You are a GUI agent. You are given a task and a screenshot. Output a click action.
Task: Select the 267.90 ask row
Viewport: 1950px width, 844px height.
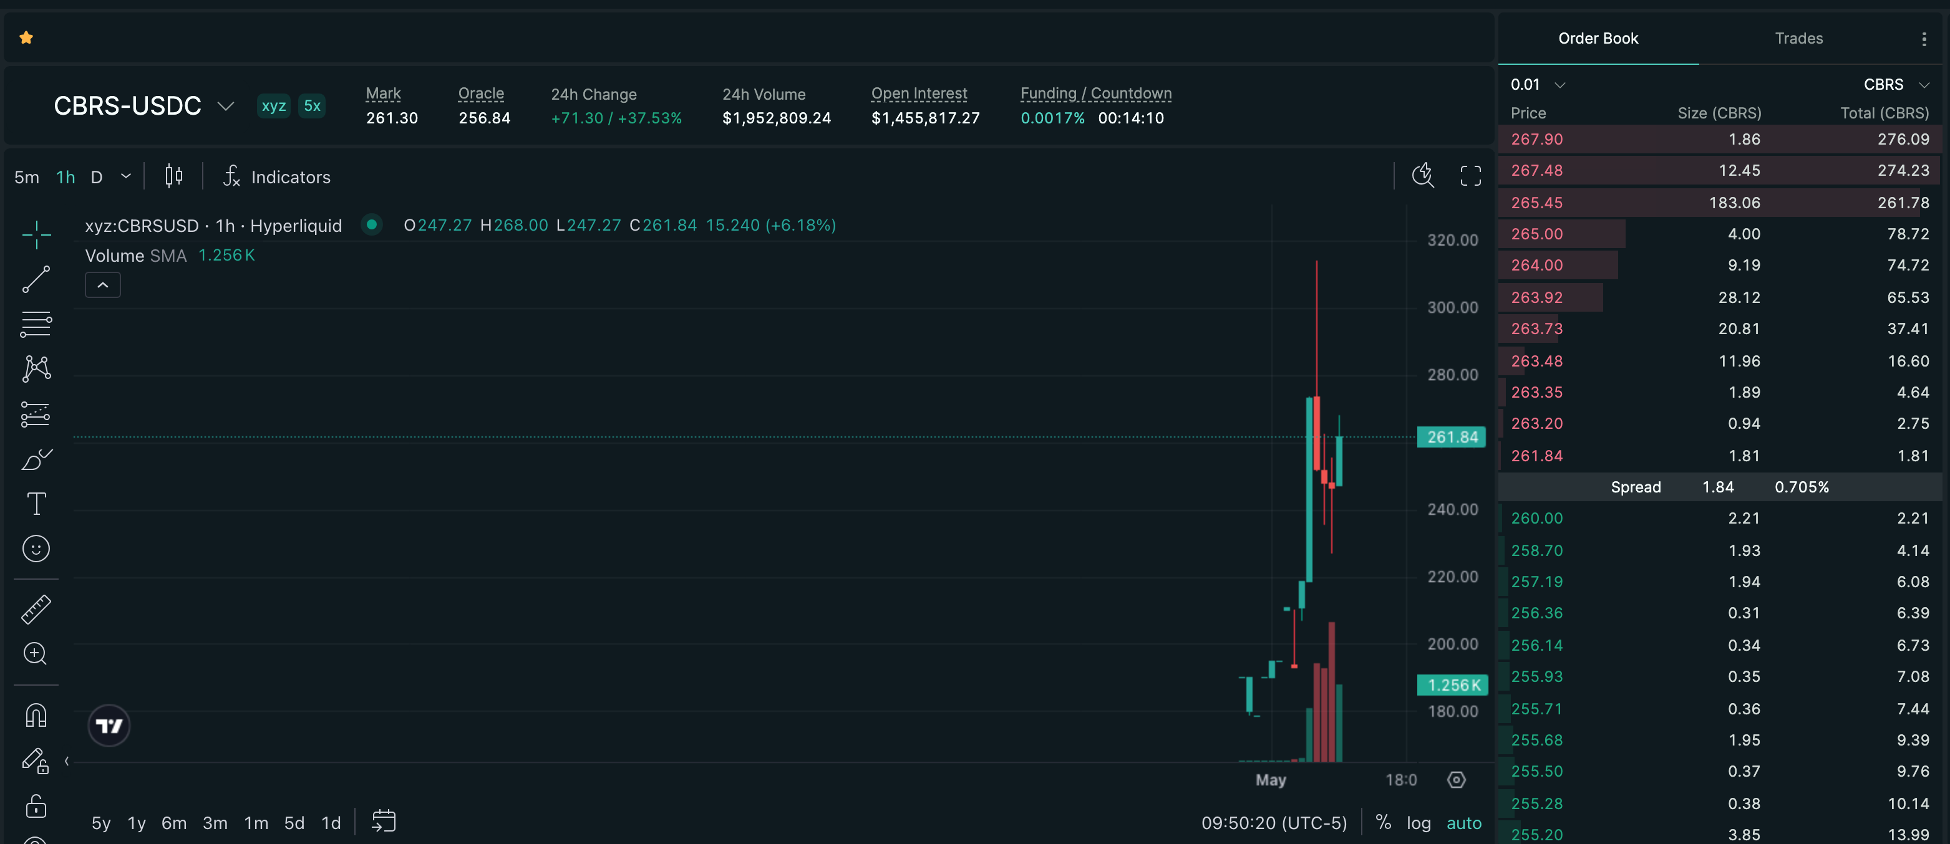[x=1720, y=139]
